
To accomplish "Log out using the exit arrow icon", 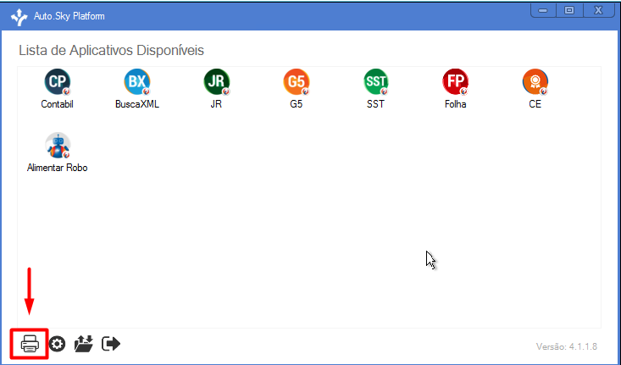I will 111,344.
